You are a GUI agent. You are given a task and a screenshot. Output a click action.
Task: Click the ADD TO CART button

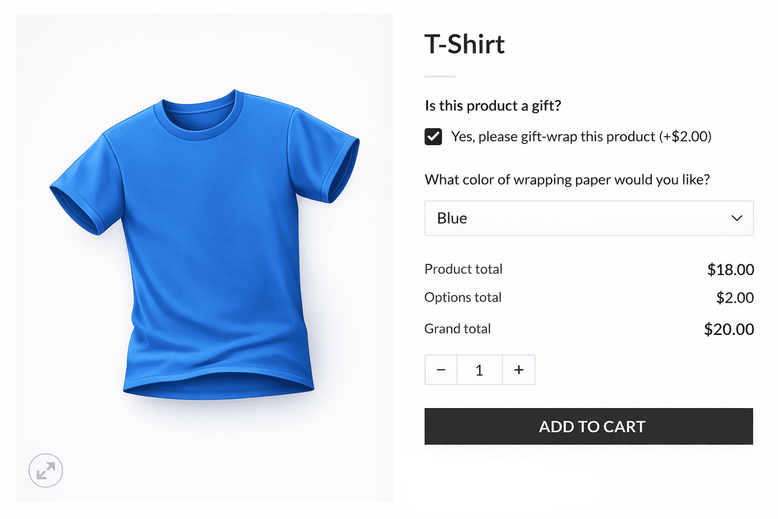[x=589, y=426]
